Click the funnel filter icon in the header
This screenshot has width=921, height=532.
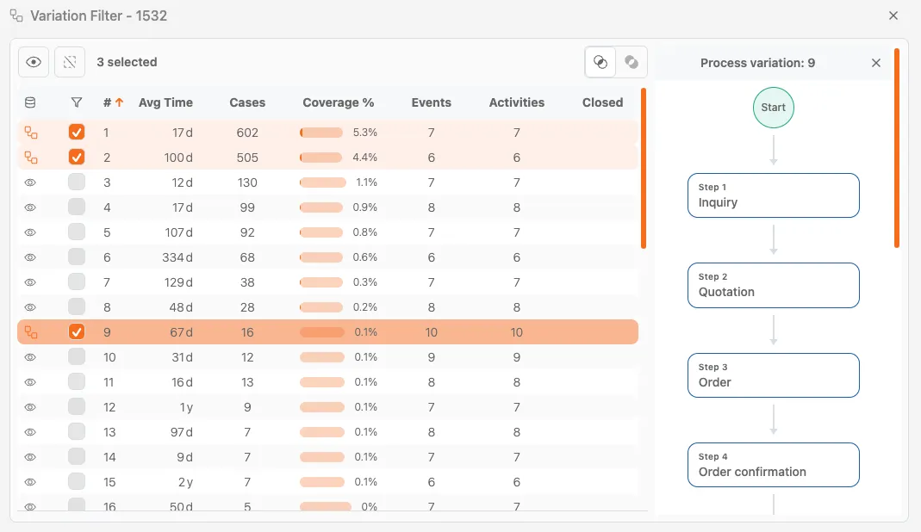click(x=77, y=102)
